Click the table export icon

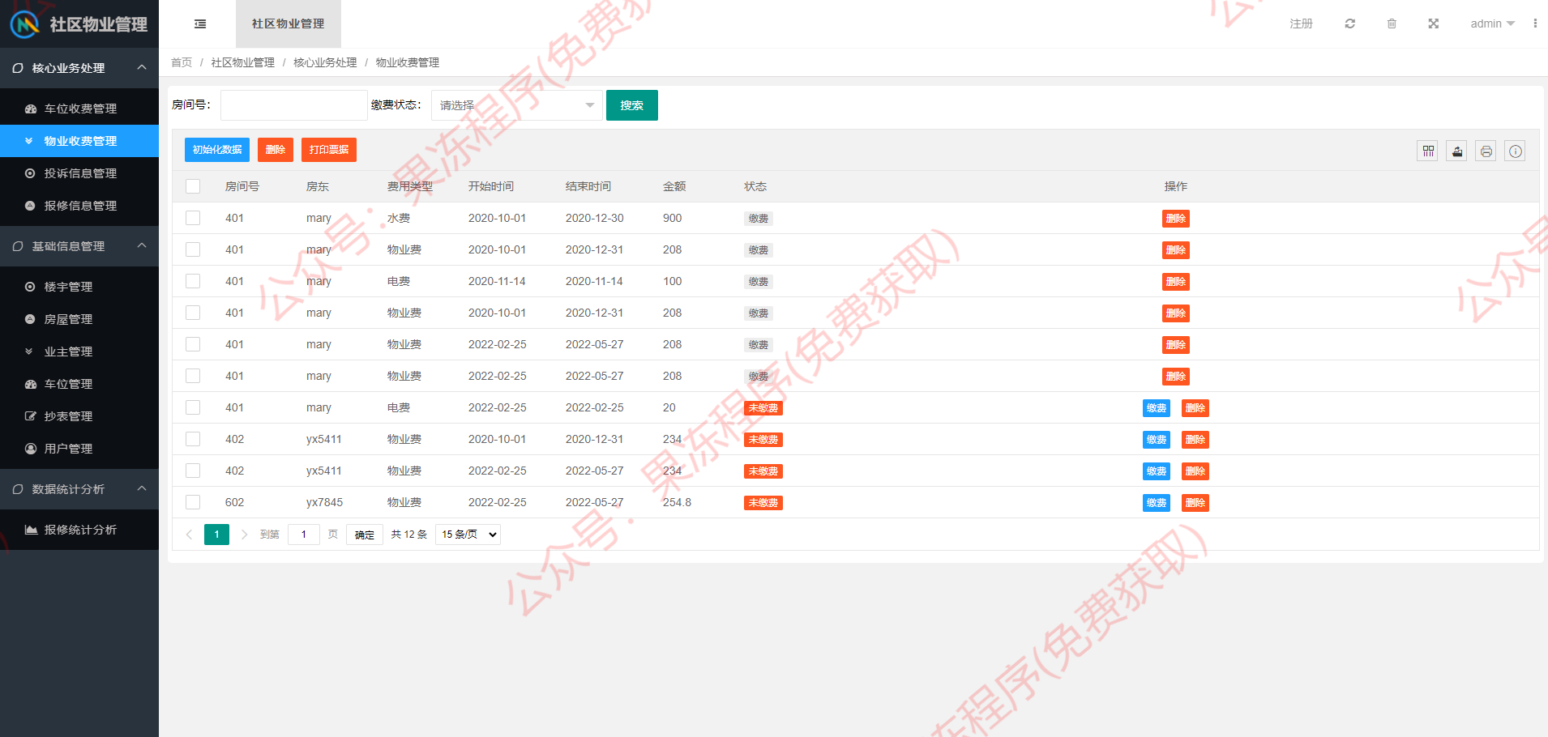click(x=1457, y=151)
